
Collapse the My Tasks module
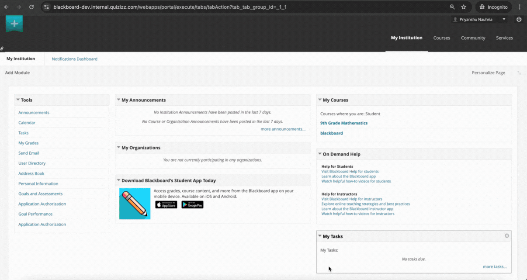(320, 236)
